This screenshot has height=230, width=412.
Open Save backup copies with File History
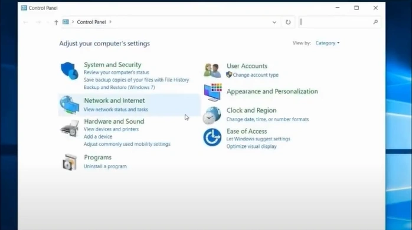(x=136, y=80)
